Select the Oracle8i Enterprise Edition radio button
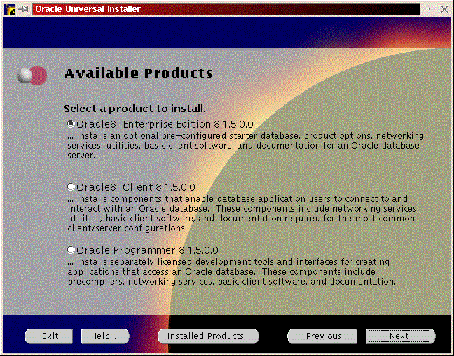 tap(70, 124)
